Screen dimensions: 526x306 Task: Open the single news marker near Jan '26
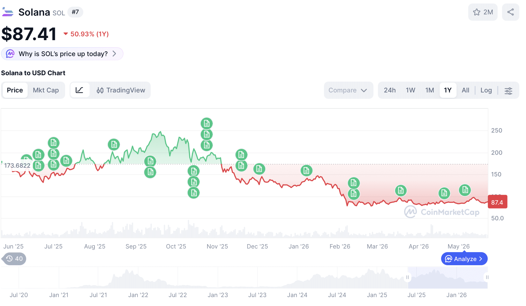pos(306,171)
